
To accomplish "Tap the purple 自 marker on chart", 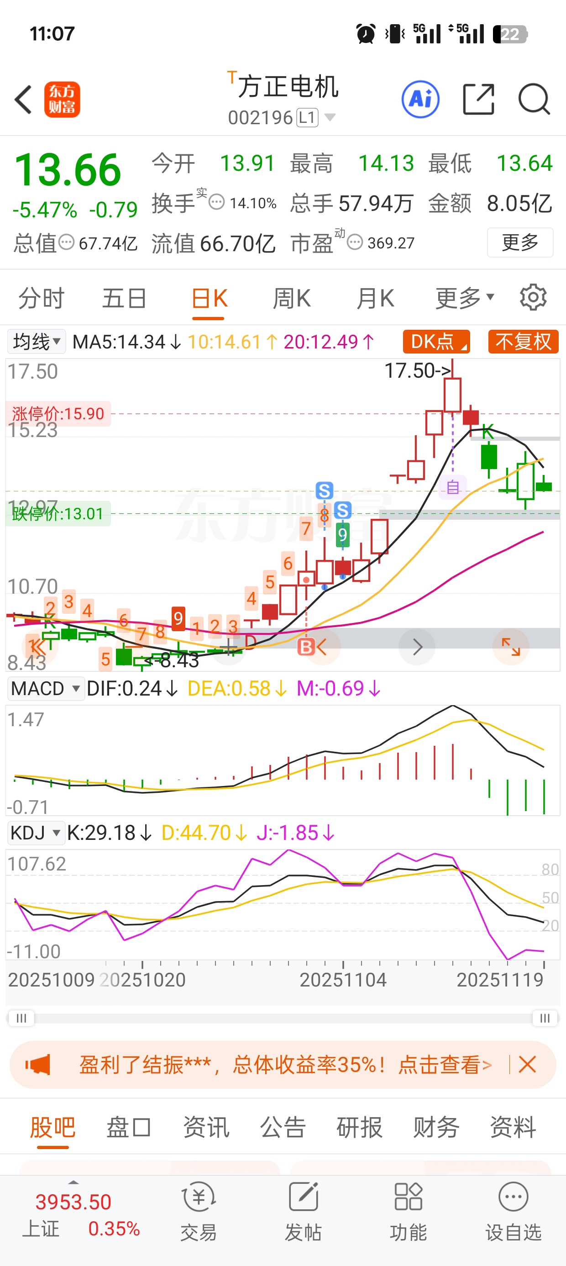I will pos(453,487).
